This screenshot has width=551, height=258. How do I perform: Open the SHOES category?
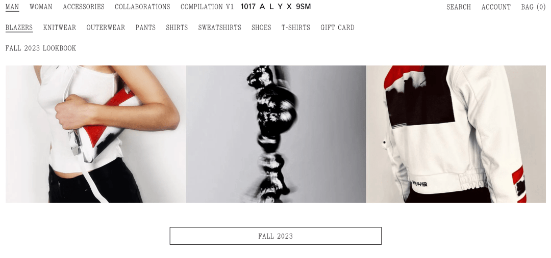[x=261, y=27]
